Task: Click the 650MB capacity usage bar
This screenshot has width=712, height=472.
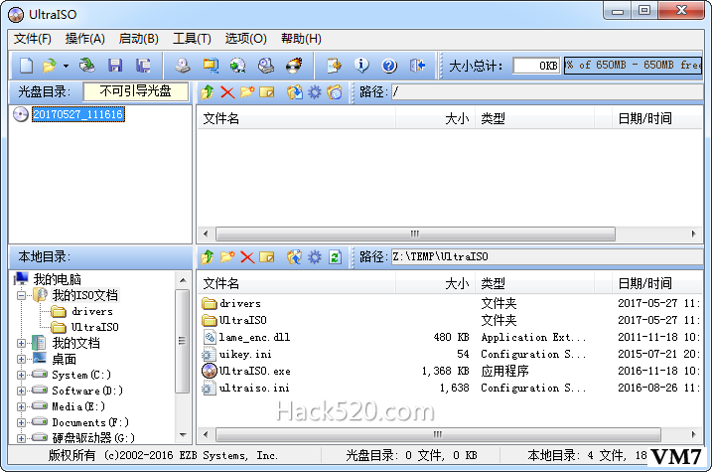Action: pyautogui.click(x=633, y=66)
